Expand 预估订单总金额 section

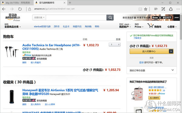[152, 70]
